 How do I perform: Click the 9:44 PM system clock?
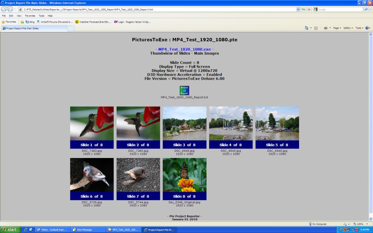(365, 230)
